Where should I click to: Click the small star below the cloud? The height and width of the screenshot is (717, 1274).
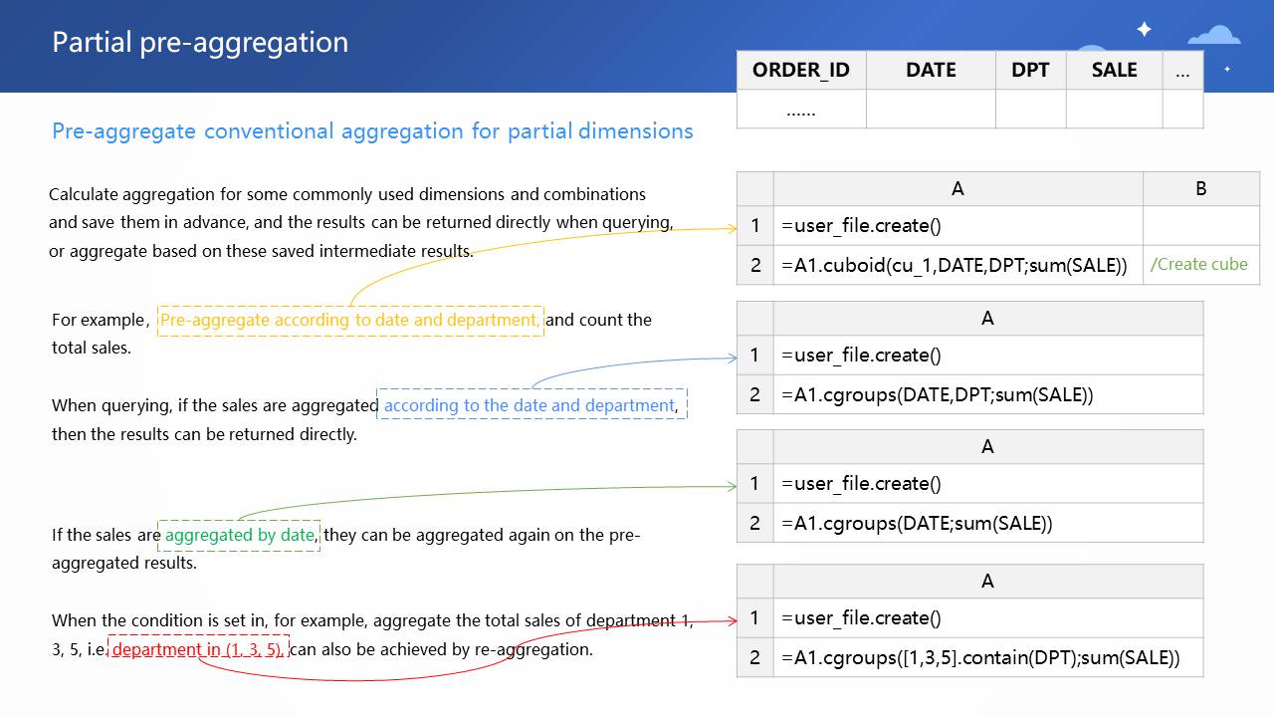[x=1227, y=69]
